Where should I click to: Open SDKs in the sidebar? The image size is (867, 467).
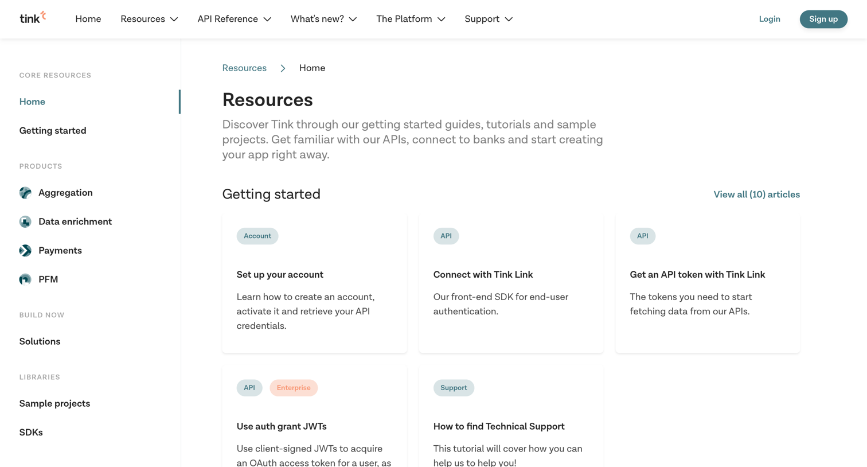tap(31, 433)
